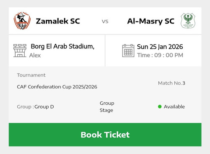210x154 pixels.
Task: Click the Alex city label
Action: (x=35, y=56)
